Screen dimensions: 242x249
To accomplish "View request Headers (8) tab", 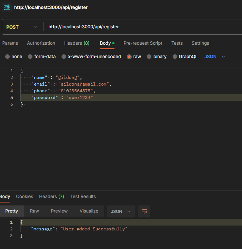I will (x=77, y=43).
